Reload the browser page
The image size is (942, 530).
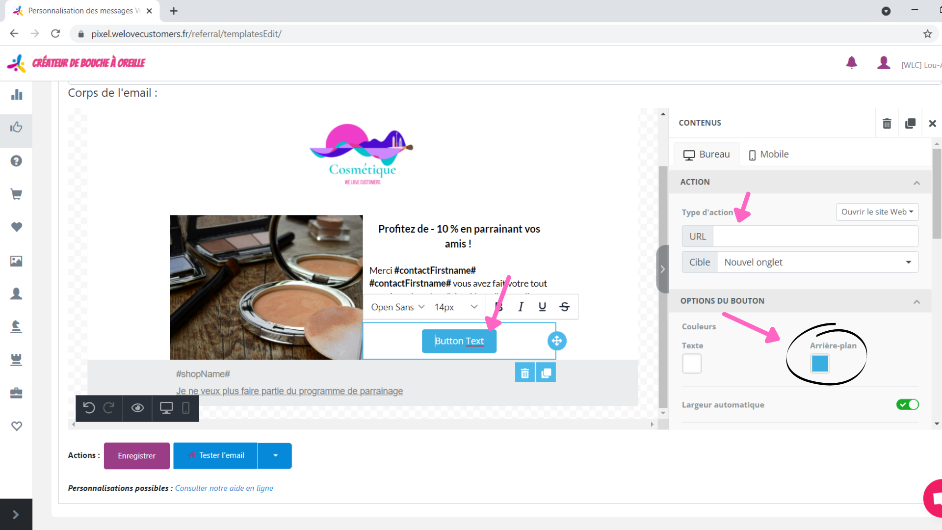coord(55,33)
